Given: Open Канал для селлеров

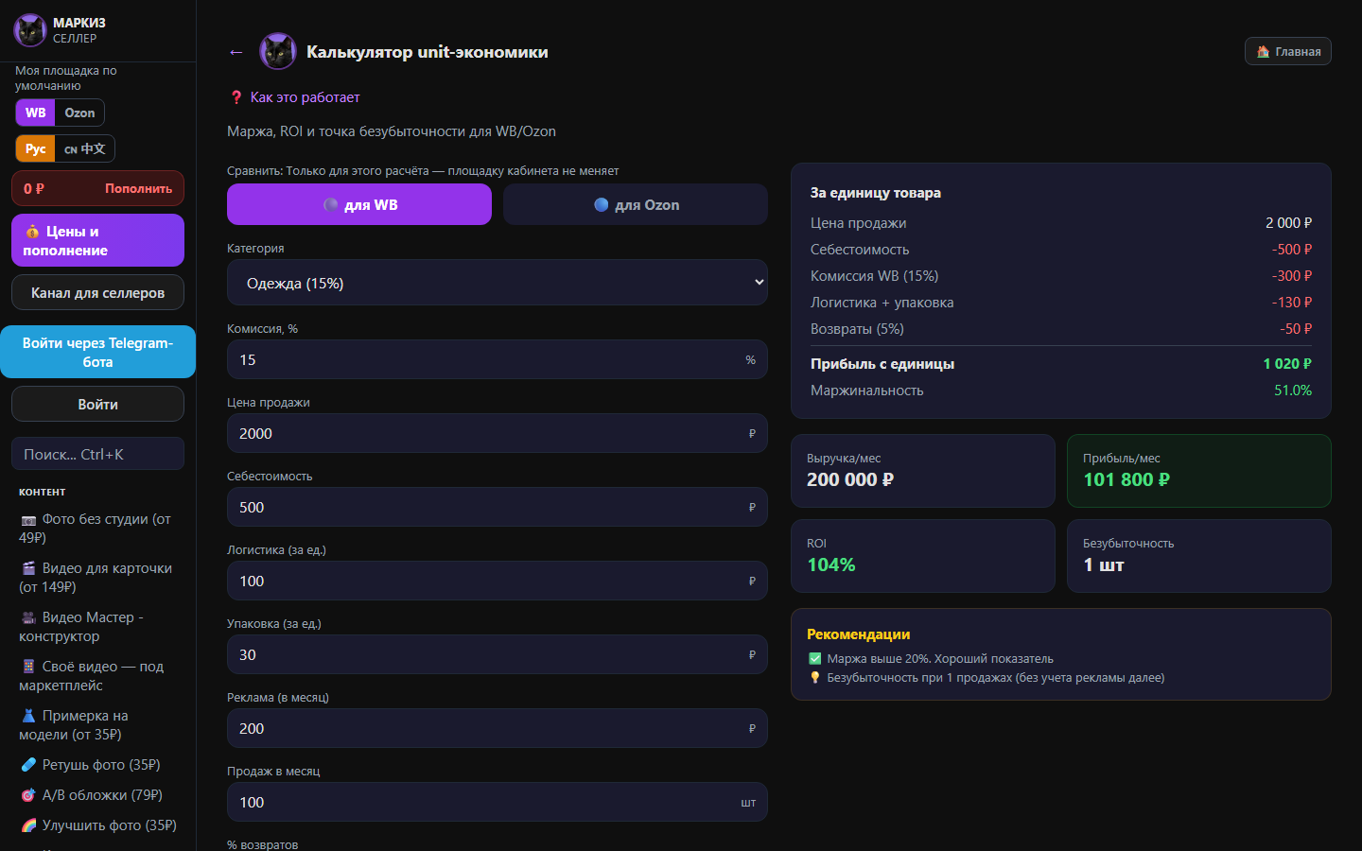Looking at the screenshot, I should [97, 292].
